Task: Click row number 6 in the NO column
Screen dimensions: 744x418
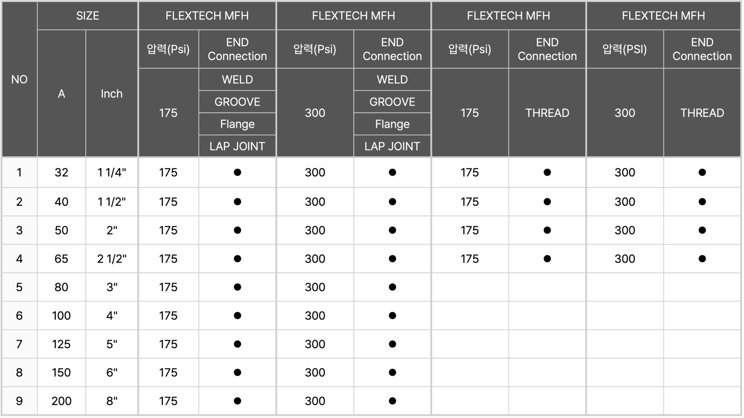Action: click(19, 316)
